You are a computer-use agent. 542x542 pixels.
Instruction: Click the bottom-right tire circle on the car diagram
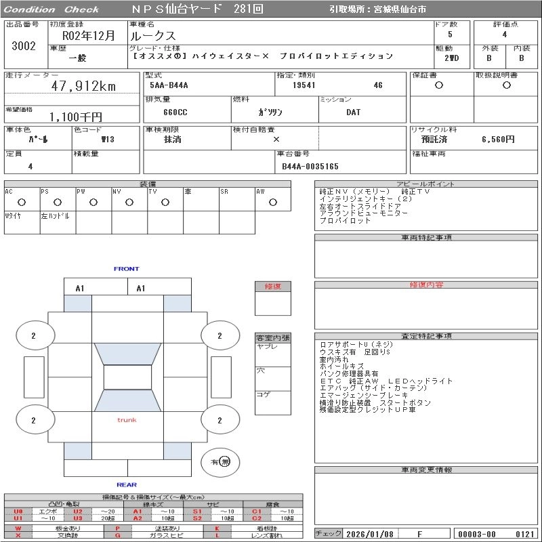[220, 420]
